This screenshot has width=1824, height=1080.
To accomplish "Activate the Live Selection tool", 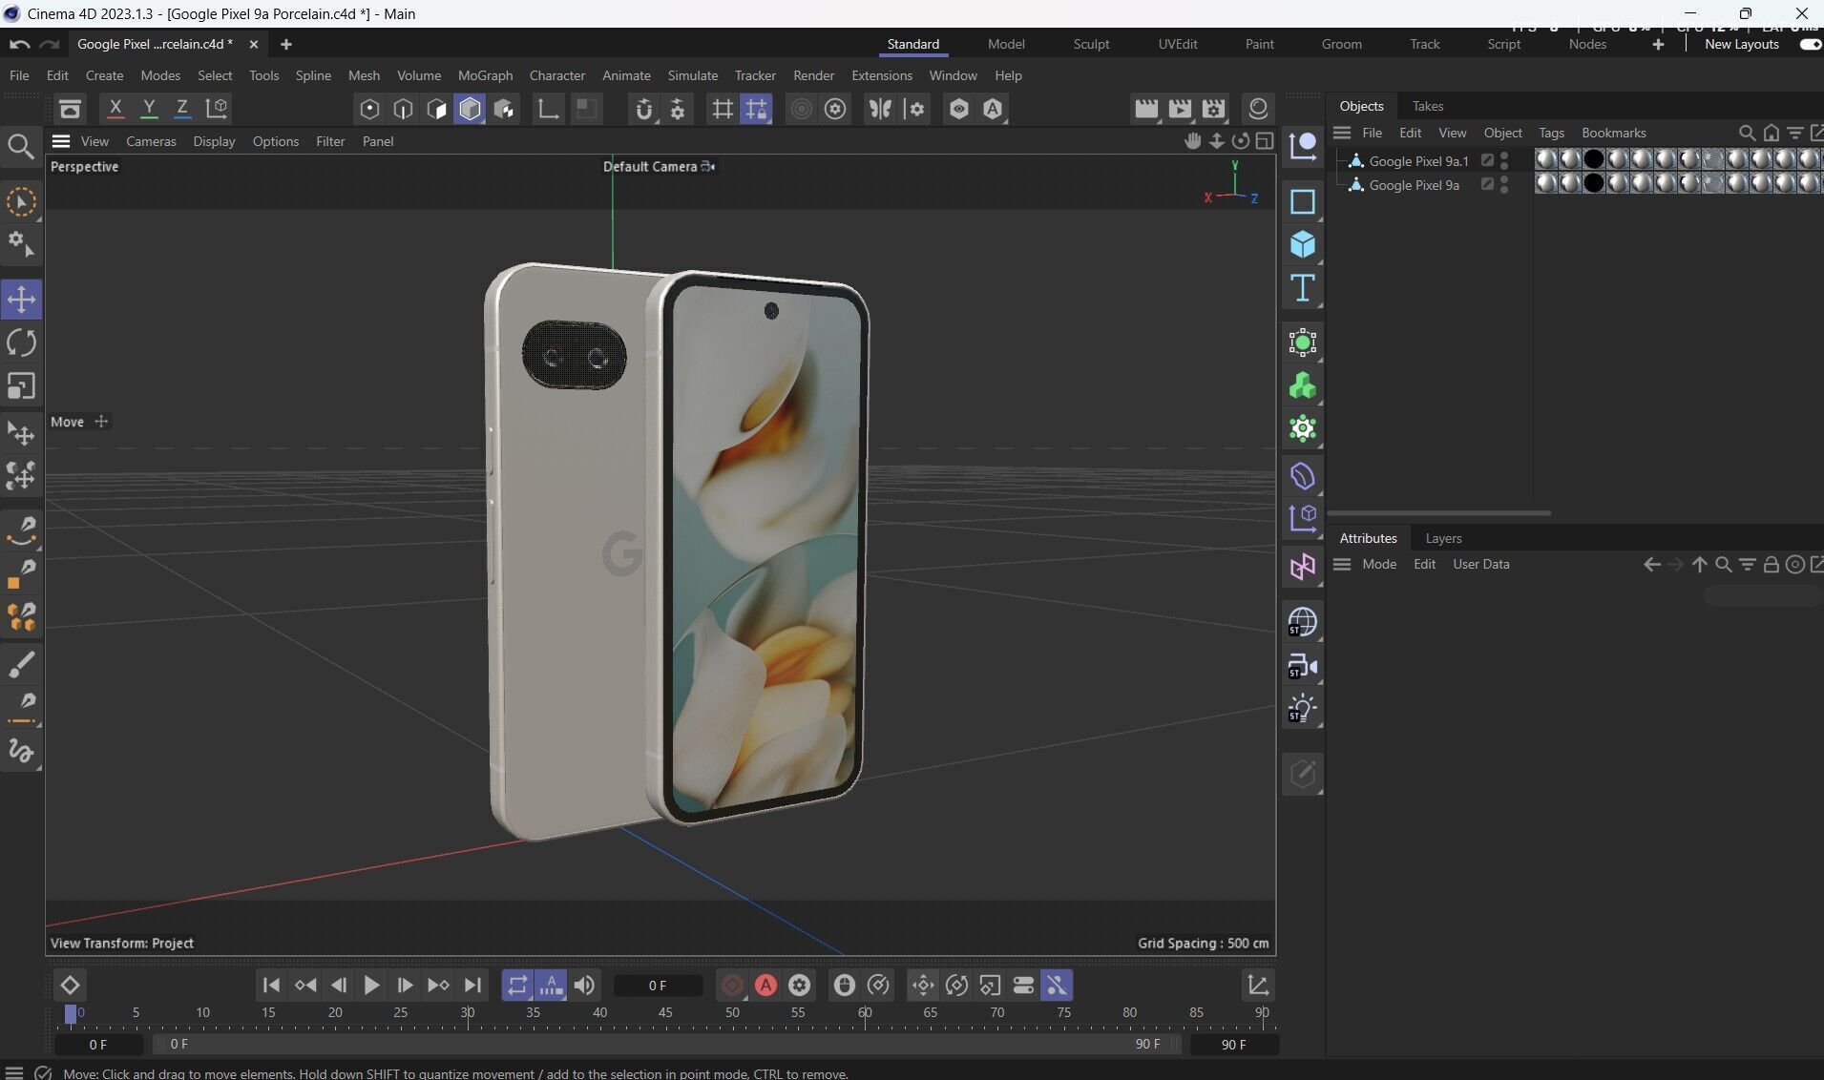I will (21, 202).
